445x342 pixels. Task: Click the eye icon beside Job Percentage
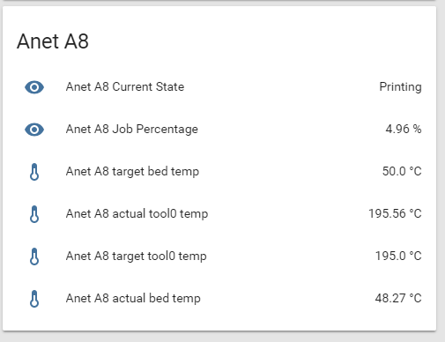(x=34, y=130)
